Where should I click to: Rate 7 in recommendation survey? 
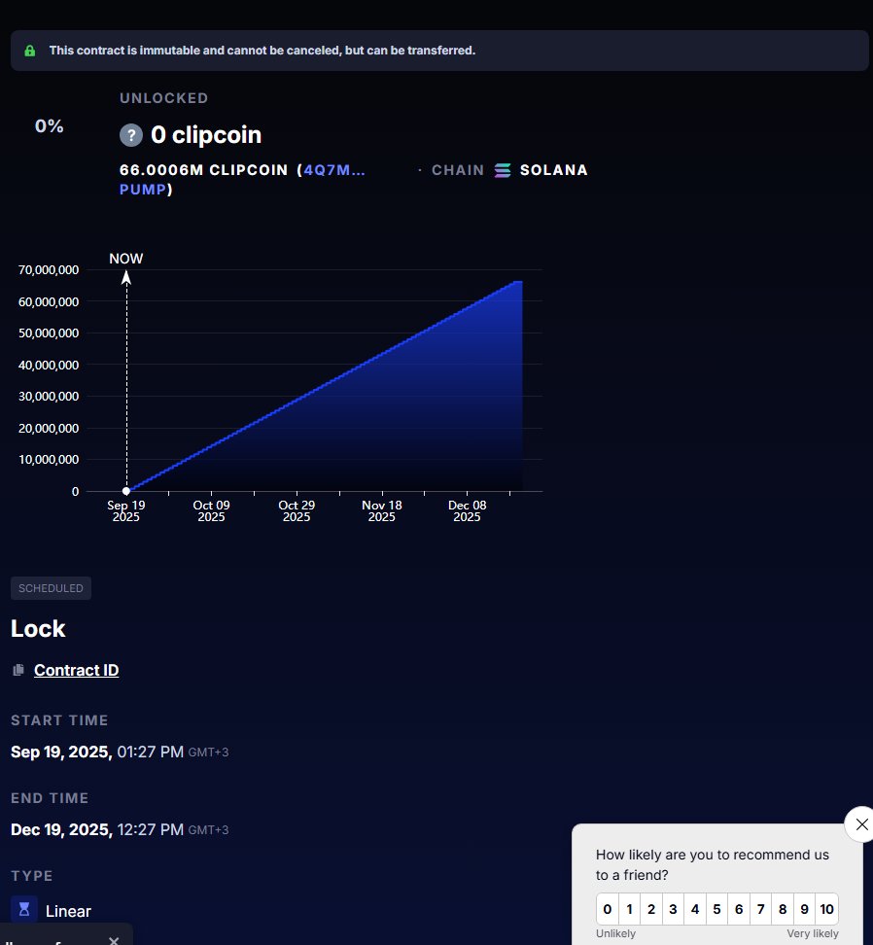click(760, 909)
